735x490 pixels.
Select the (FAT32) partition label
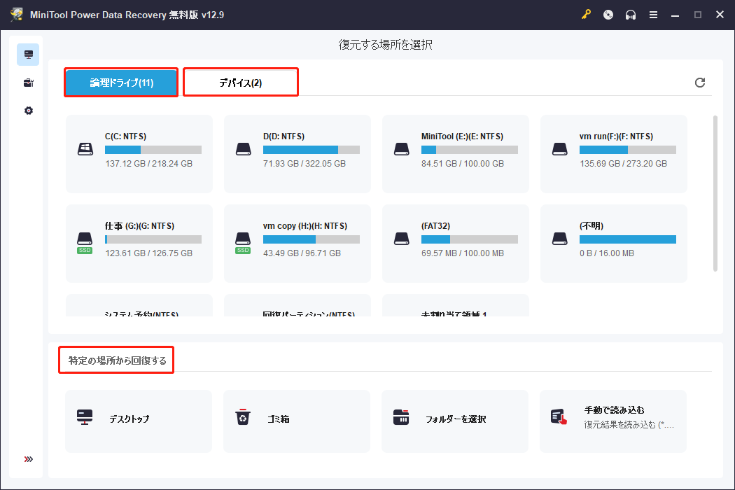point(435,226)
